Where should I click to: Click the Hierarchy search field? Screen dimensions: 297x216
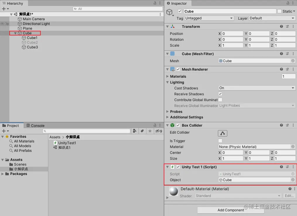point(118,9)
